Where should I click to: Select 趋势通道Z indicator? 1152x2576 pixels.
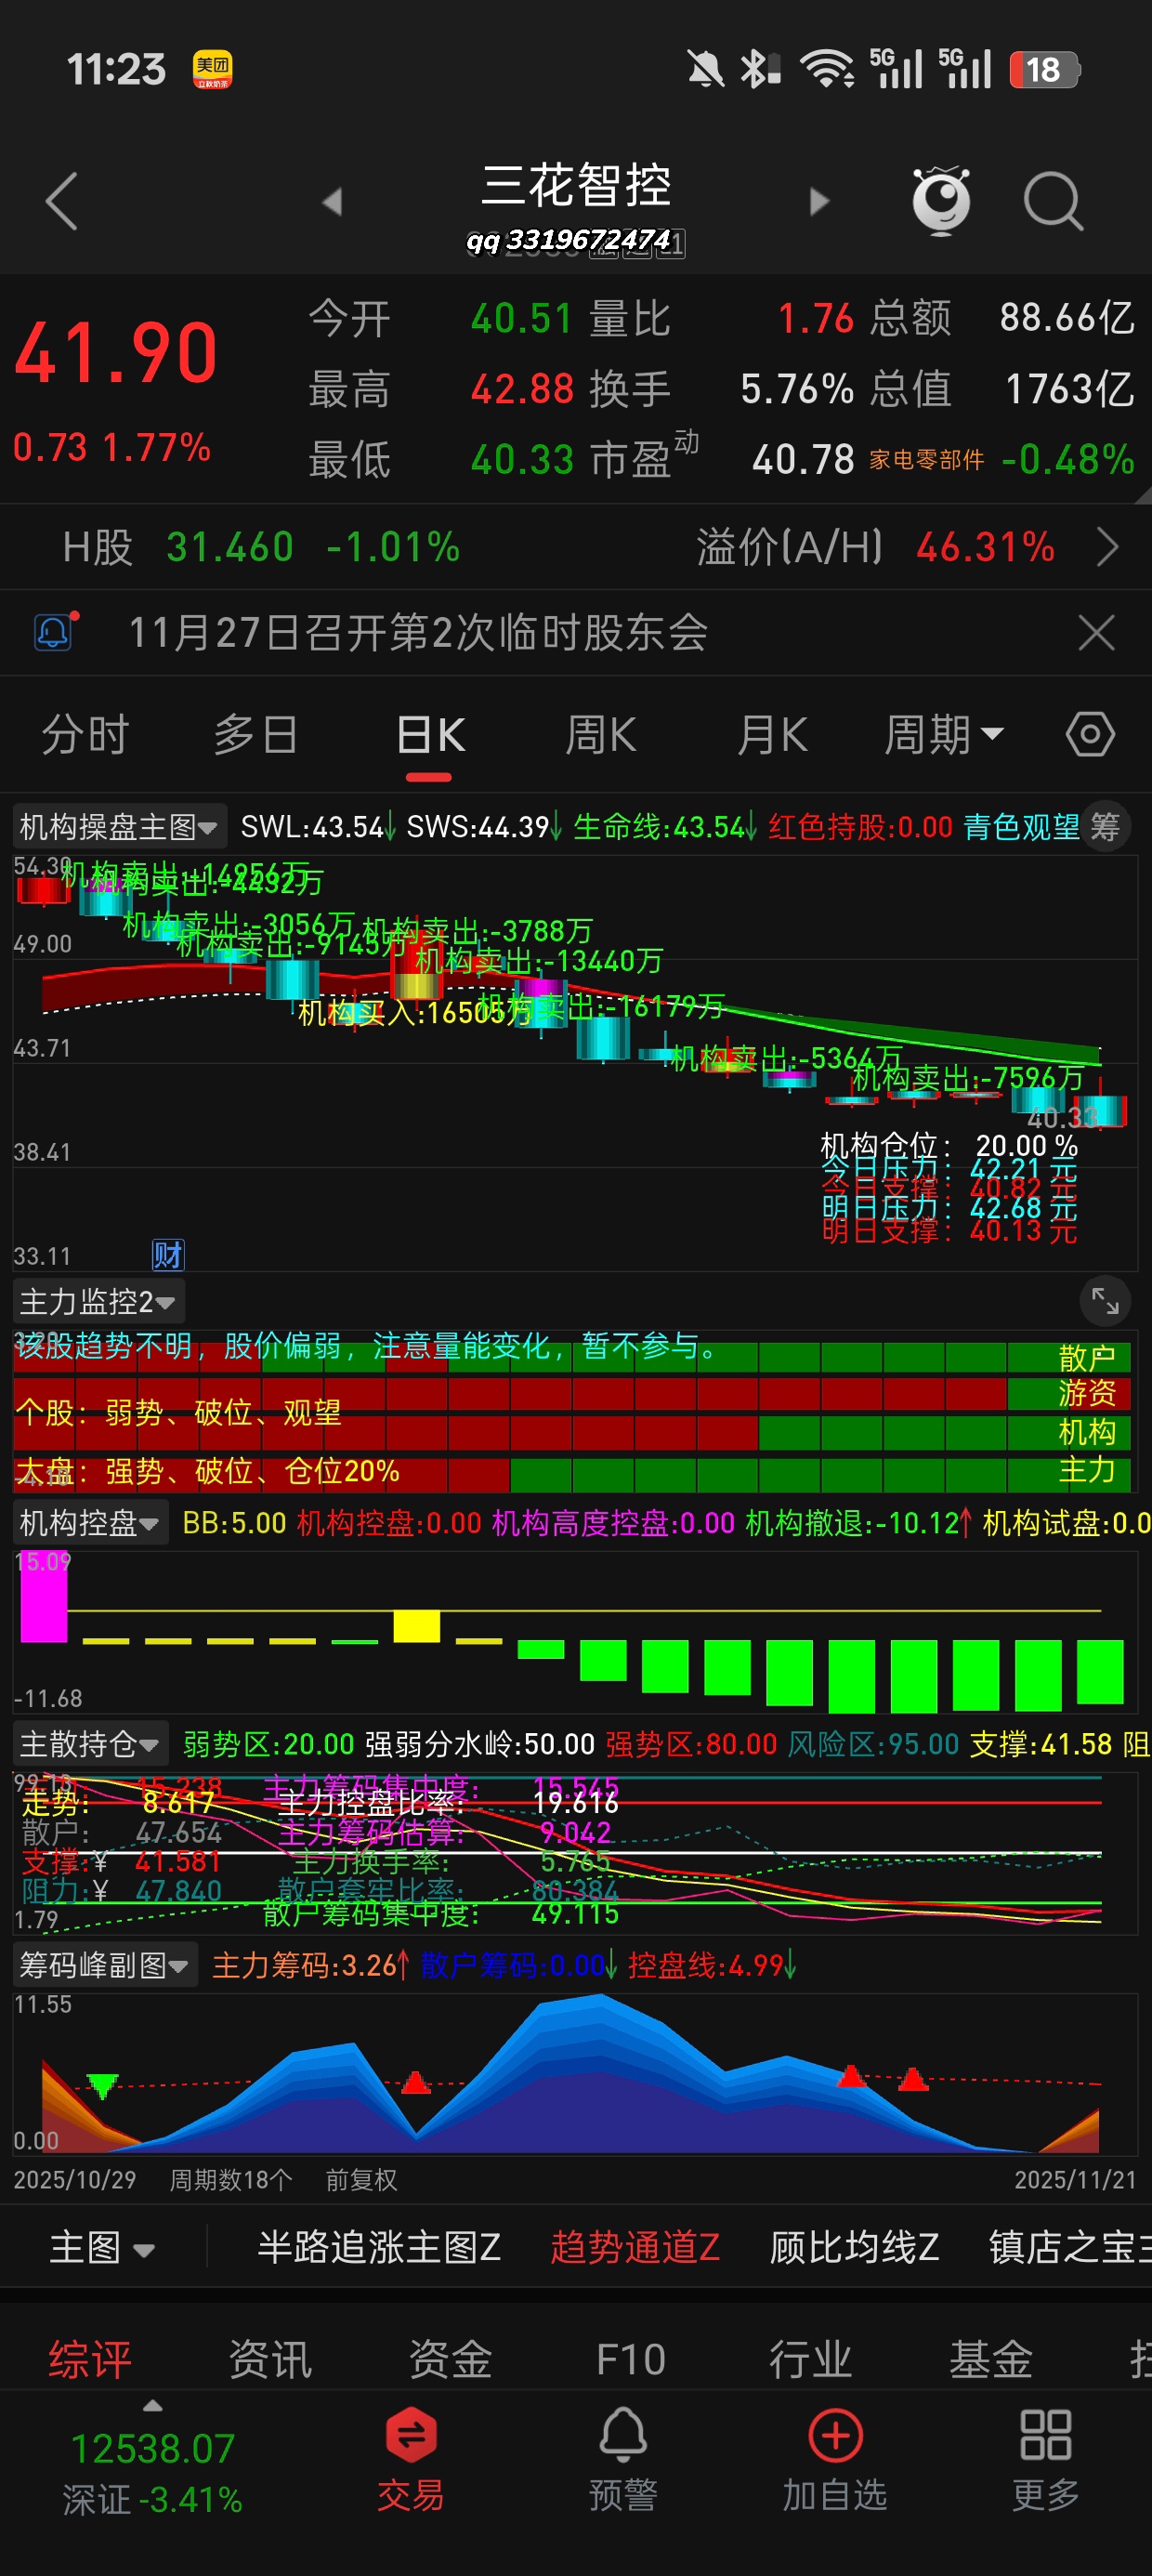[x=635, y=2247]
